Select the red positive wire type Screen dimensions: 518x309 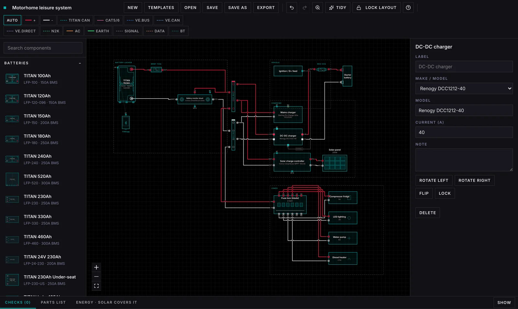(30, 20)
